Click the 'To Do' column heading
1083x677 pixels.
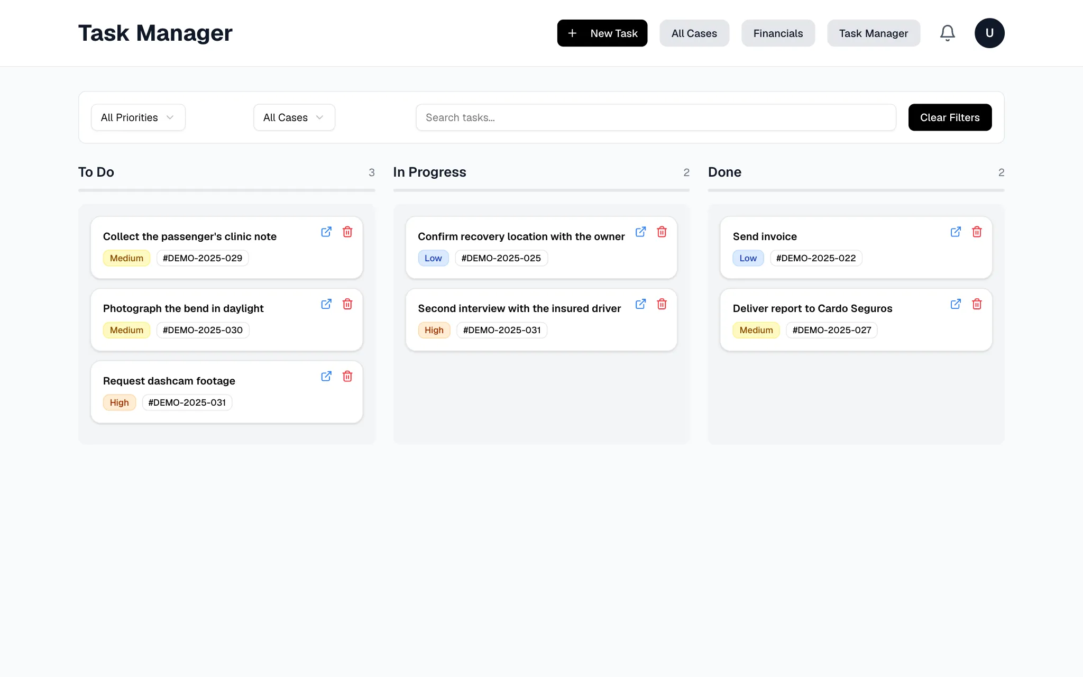tap(96, 172)
